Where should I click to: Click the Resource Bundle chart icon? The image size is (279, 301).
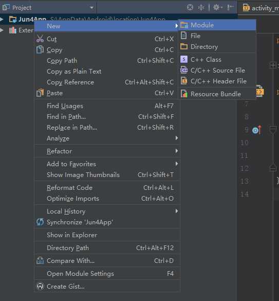click(x=184, y=94)
